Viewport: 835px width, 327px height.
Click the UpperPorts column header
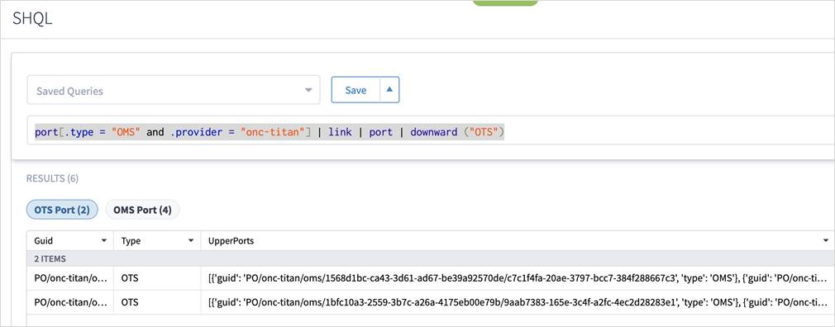pyautogui.click(x=231, y=241)
